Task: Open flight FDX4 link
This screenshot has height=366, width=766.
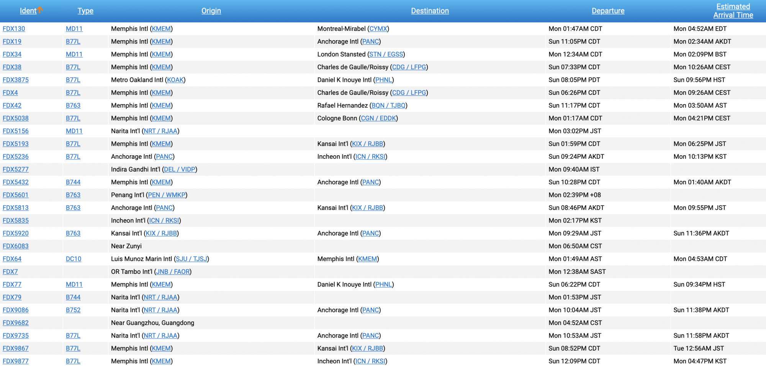Action: point(10,93)
